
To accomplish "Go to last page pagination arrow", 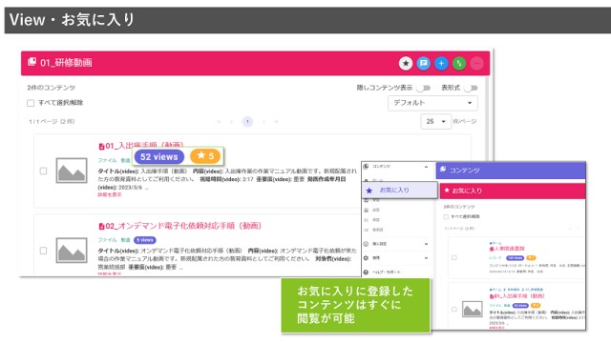I will tap(276, 122).
